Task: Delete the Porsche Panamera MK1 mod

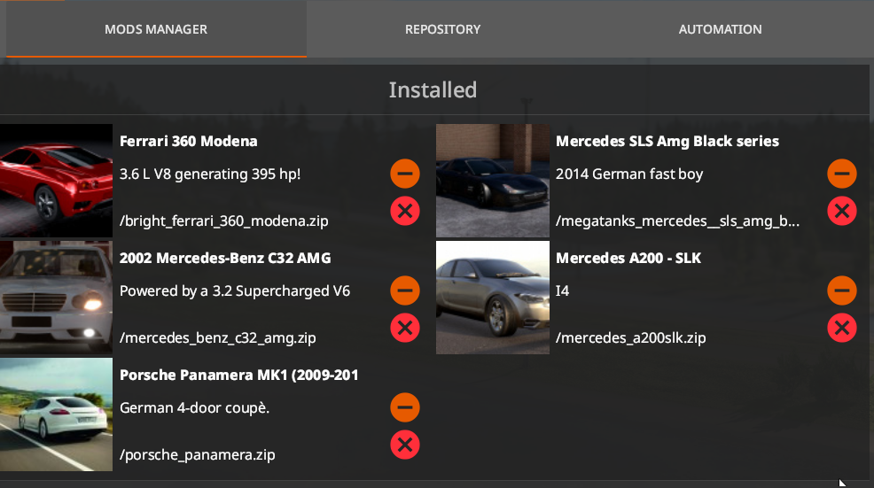Action: tap(405, 445)
